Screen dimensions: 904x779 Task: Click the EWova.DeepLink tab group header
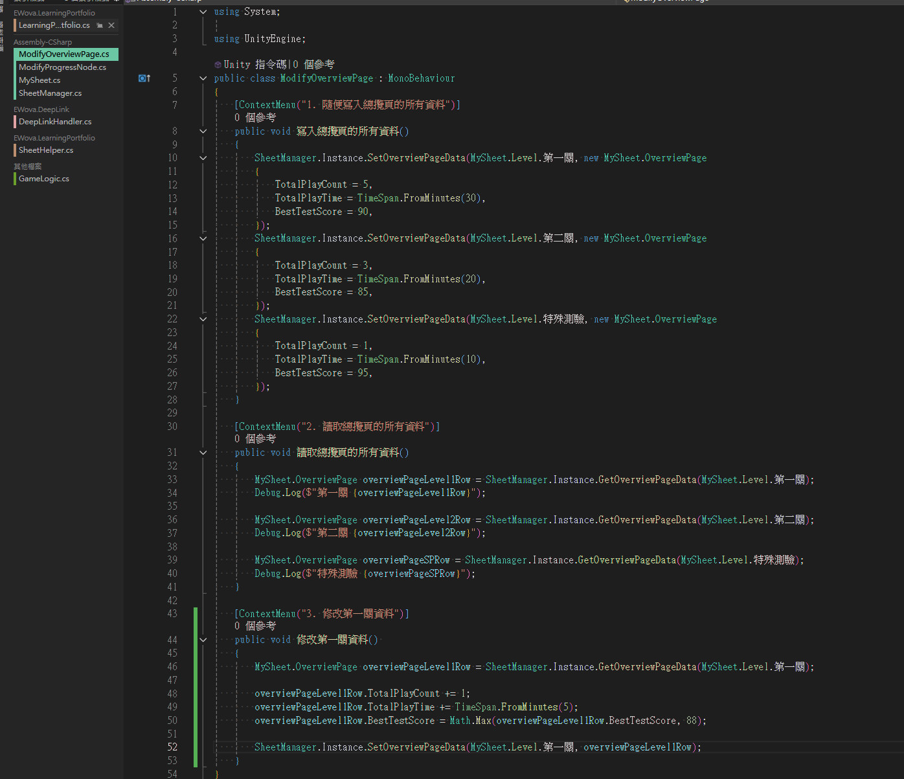click(41, 109)
